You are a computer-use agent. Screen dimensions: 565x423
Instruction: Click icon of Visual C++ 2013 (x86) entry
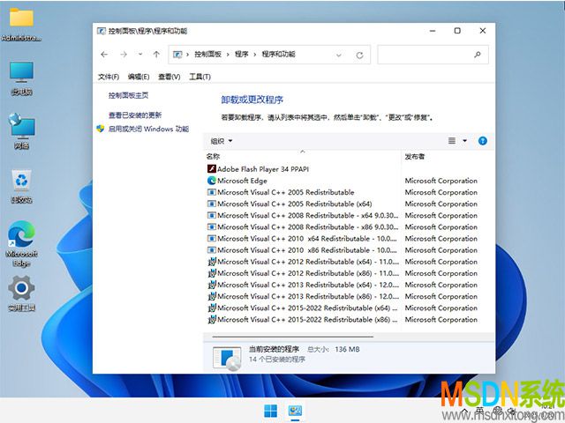point(212,296)
